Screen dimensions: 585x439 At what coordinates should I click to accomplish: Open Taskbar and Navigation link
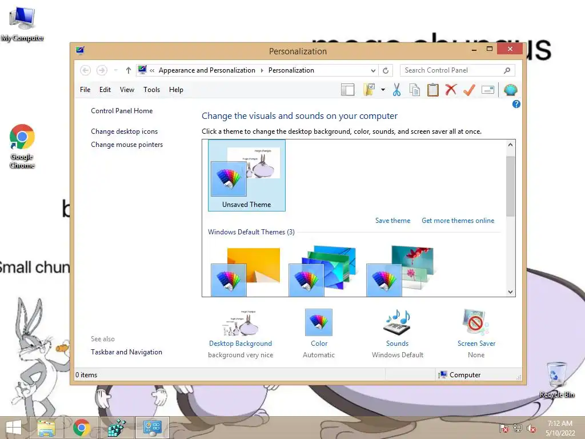pyautogui.click(x=126, y=352)
